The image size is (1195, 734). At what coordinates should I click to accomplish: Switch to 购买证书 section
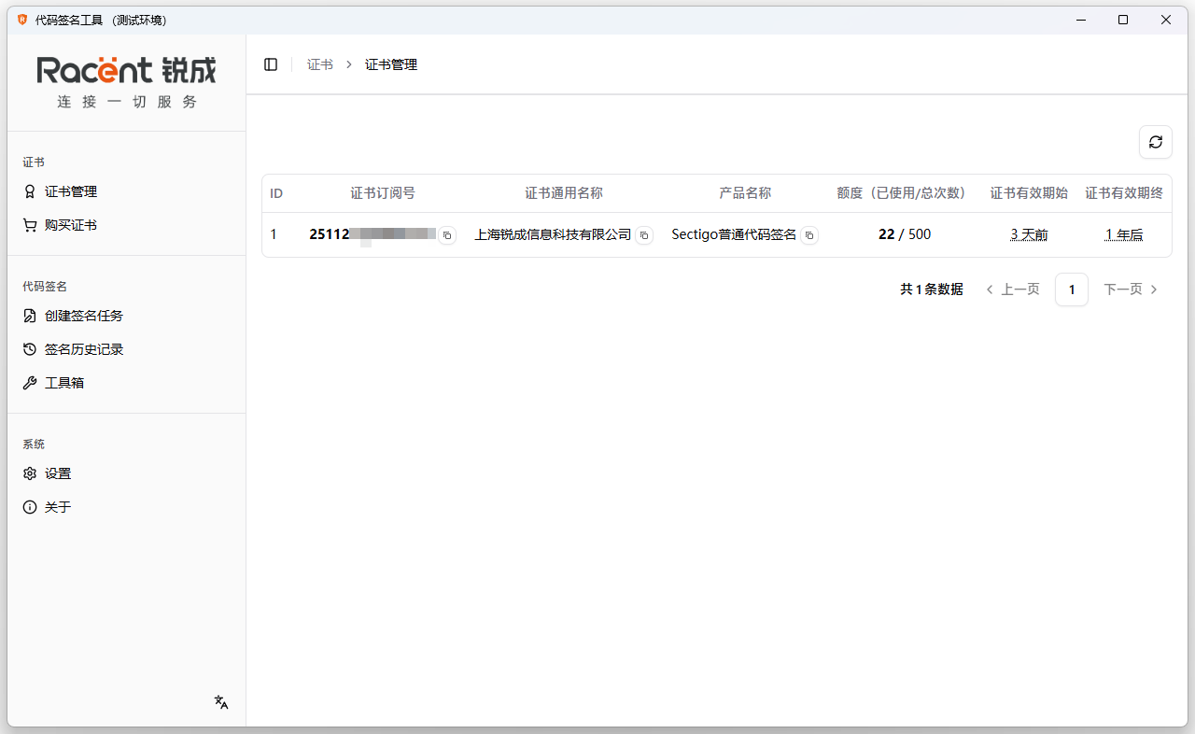pos(69,224)
